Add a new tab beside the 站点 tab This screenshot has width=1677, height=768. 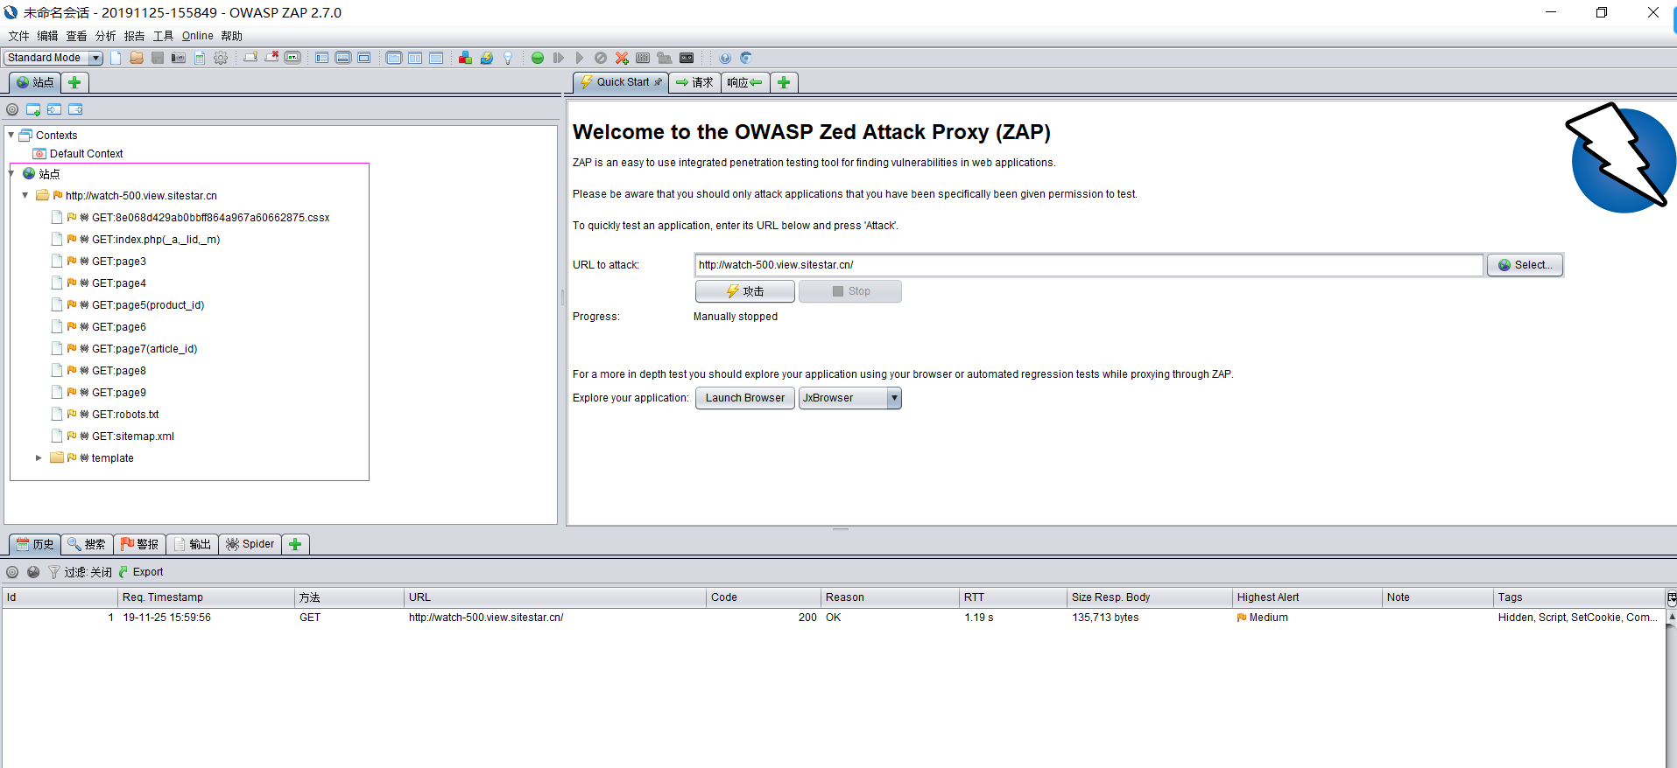click(74, 82)
